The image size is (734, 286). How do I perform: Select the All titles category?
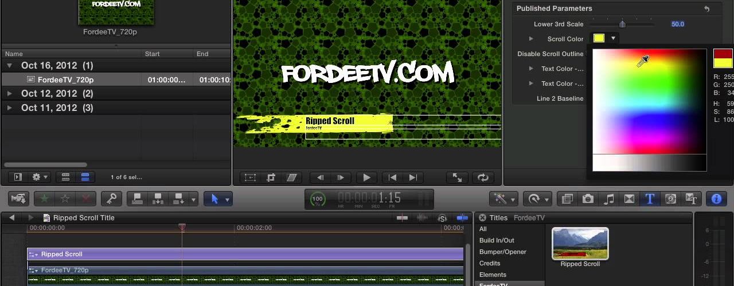click(x=483, y=229)
